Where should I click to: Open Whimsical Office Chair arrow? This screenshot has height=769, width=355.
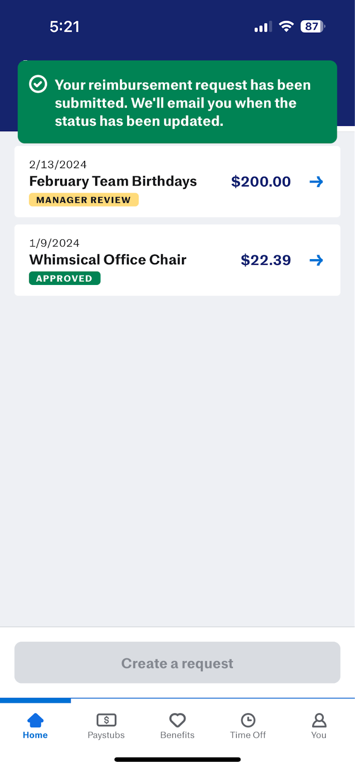316,260
